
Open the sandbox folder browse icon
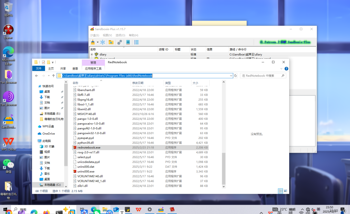click(111, 42)
